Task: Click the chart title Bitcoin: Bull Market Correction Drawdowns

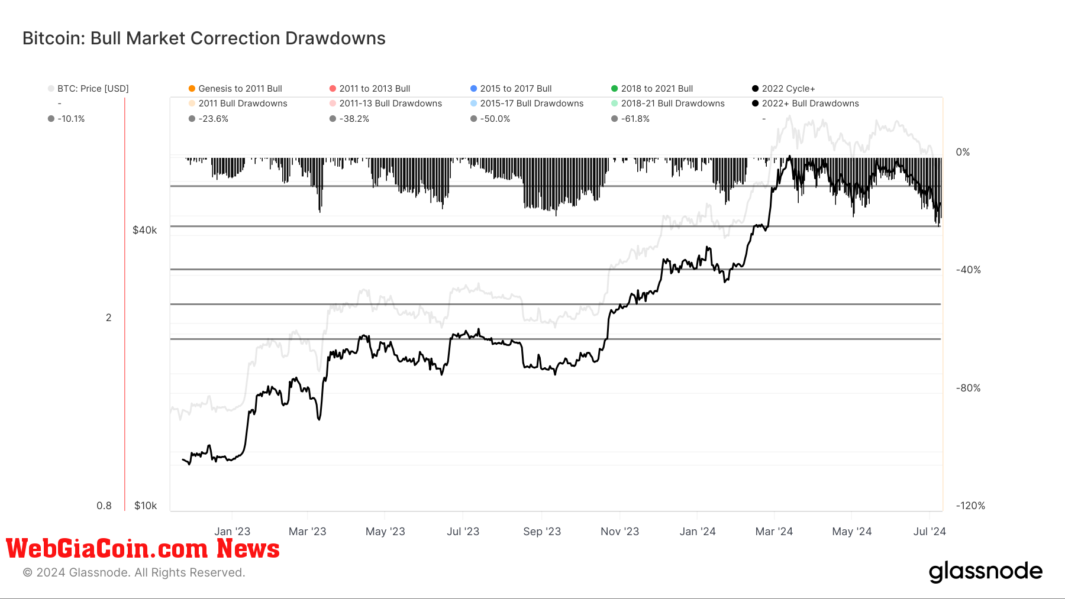Action: tap(204, 38)
